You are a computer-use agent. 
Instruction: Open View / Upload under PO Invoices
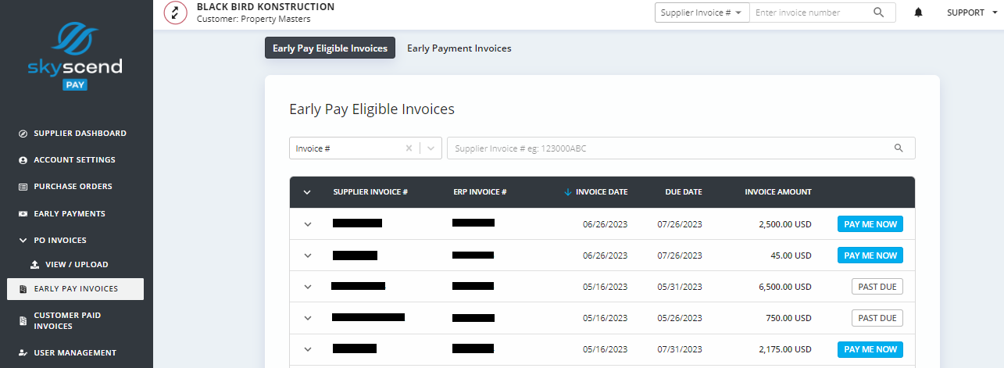(x=77, y=265)
